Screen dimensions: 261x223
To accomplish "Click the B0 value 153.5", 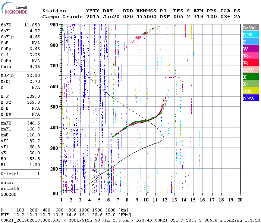I will (x=33, y=159).
